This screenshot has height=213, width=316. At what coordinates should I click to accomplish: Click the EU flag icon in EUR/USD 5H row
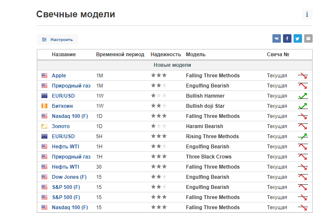[44, 137]
